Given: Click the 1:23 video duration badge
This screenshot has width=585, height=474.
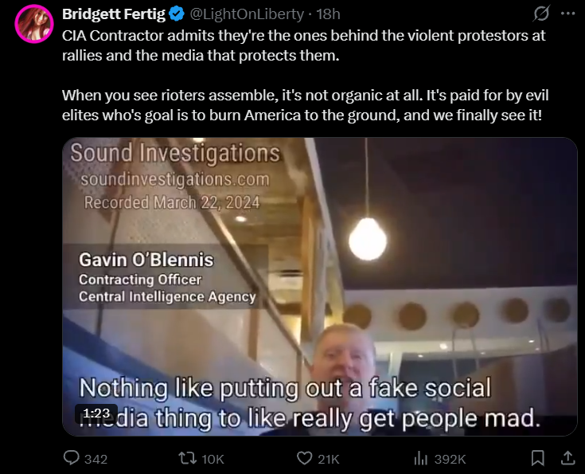Looking at the screenshot, I should tap(96, 413).
